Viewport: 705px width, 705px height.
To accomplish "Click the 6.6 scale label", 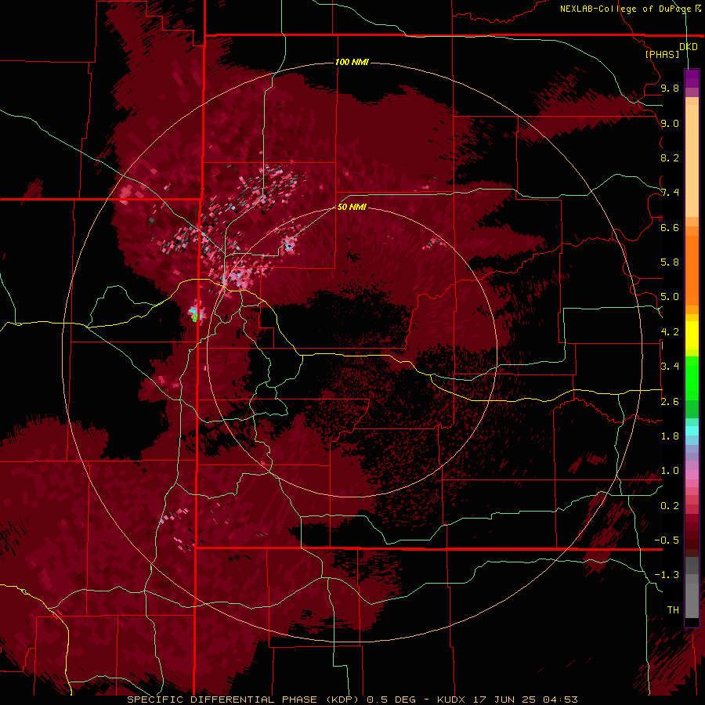I will pyautogui.click(x=670, y=227).
